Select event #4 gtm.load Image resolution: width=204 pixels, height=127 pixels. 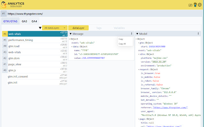[35, 46]
